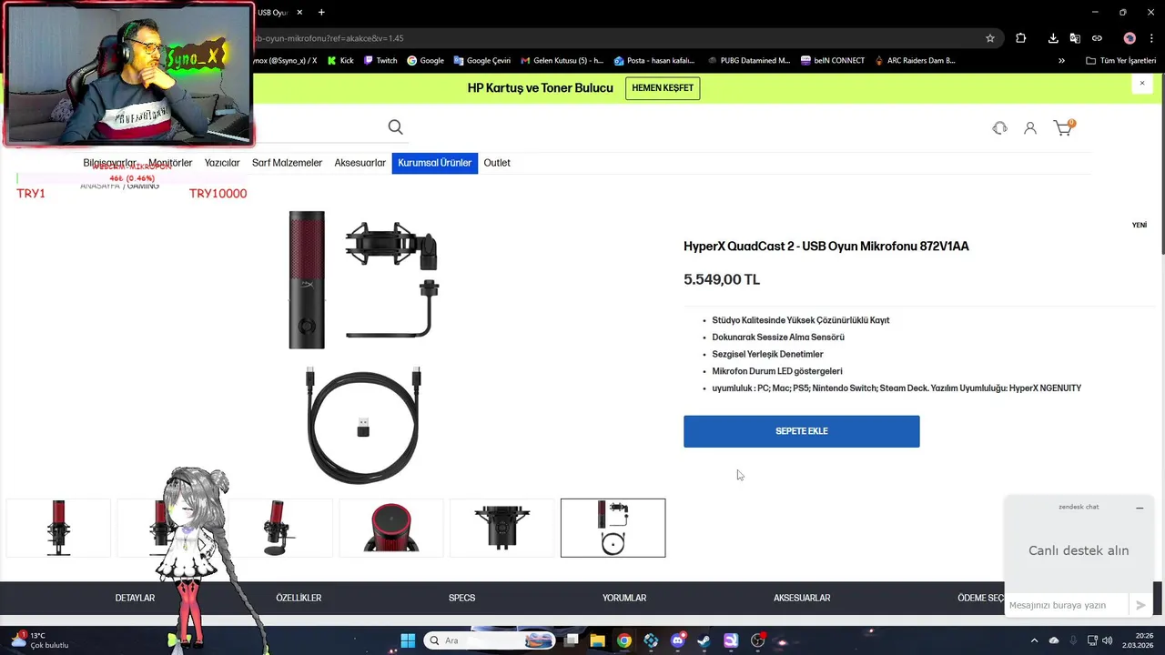Open the beIN CONNECT bookmark
This screenshot has height=655, width=1165.
tap(833, 61)
